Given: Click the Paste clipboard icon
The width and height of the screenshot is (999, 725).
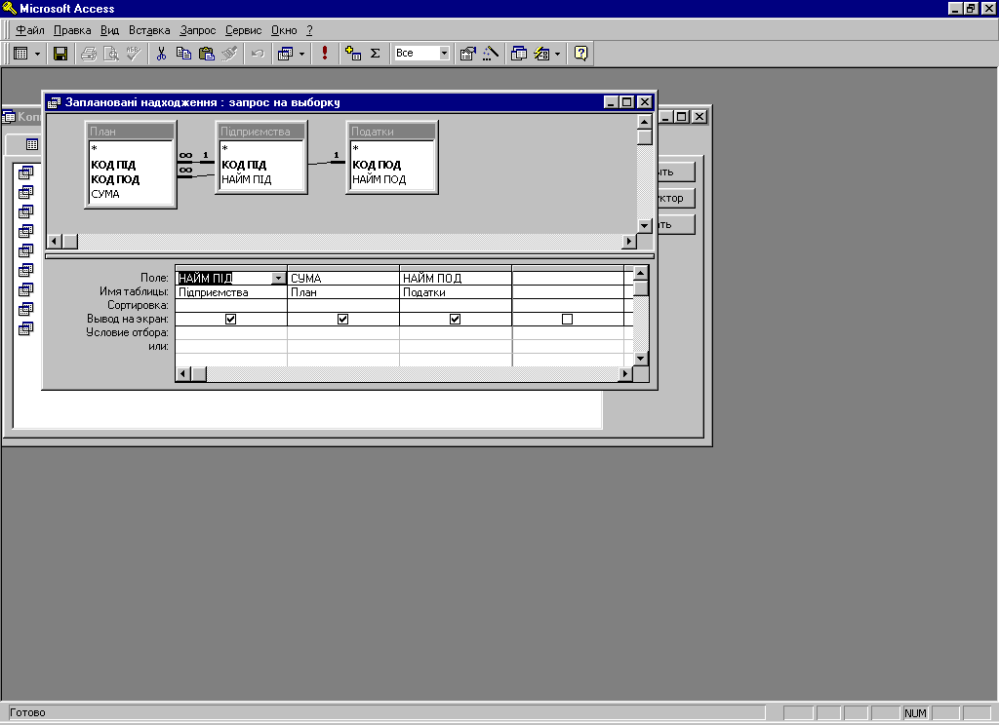Looking at the screenshot, I should coord(207,54).
